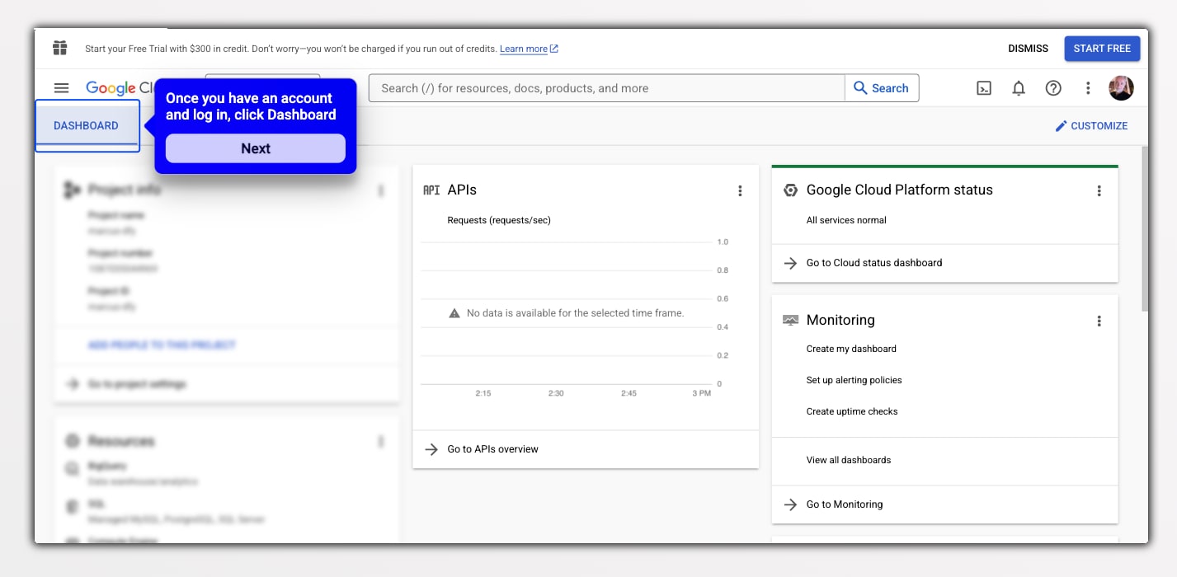The height and width of the screenshot is (577, 1177).
Task: Open the top bar three-dot settings menu
Action: coord(1088,88)
